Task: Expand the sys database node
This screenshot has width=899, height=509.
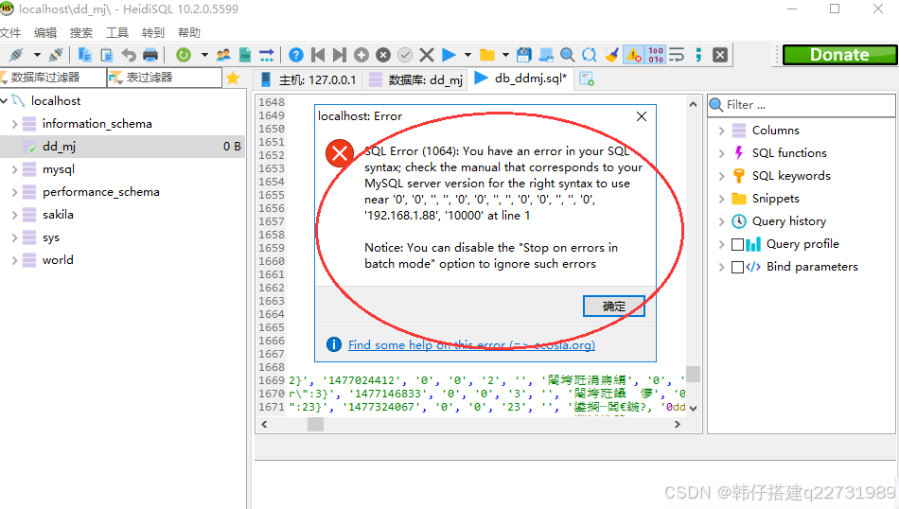Action: tap(14, 237)
